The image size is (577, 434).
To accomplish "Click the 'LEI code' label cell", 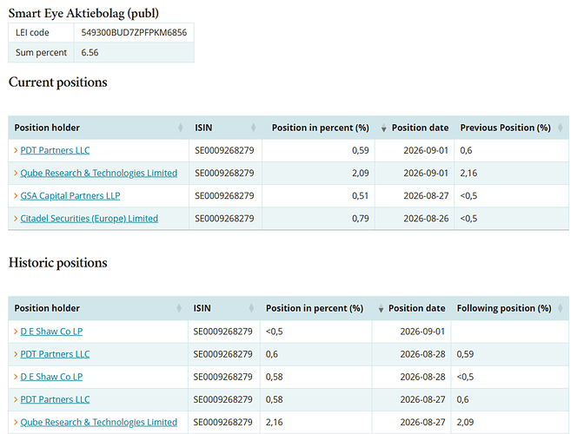I will 41,33.
